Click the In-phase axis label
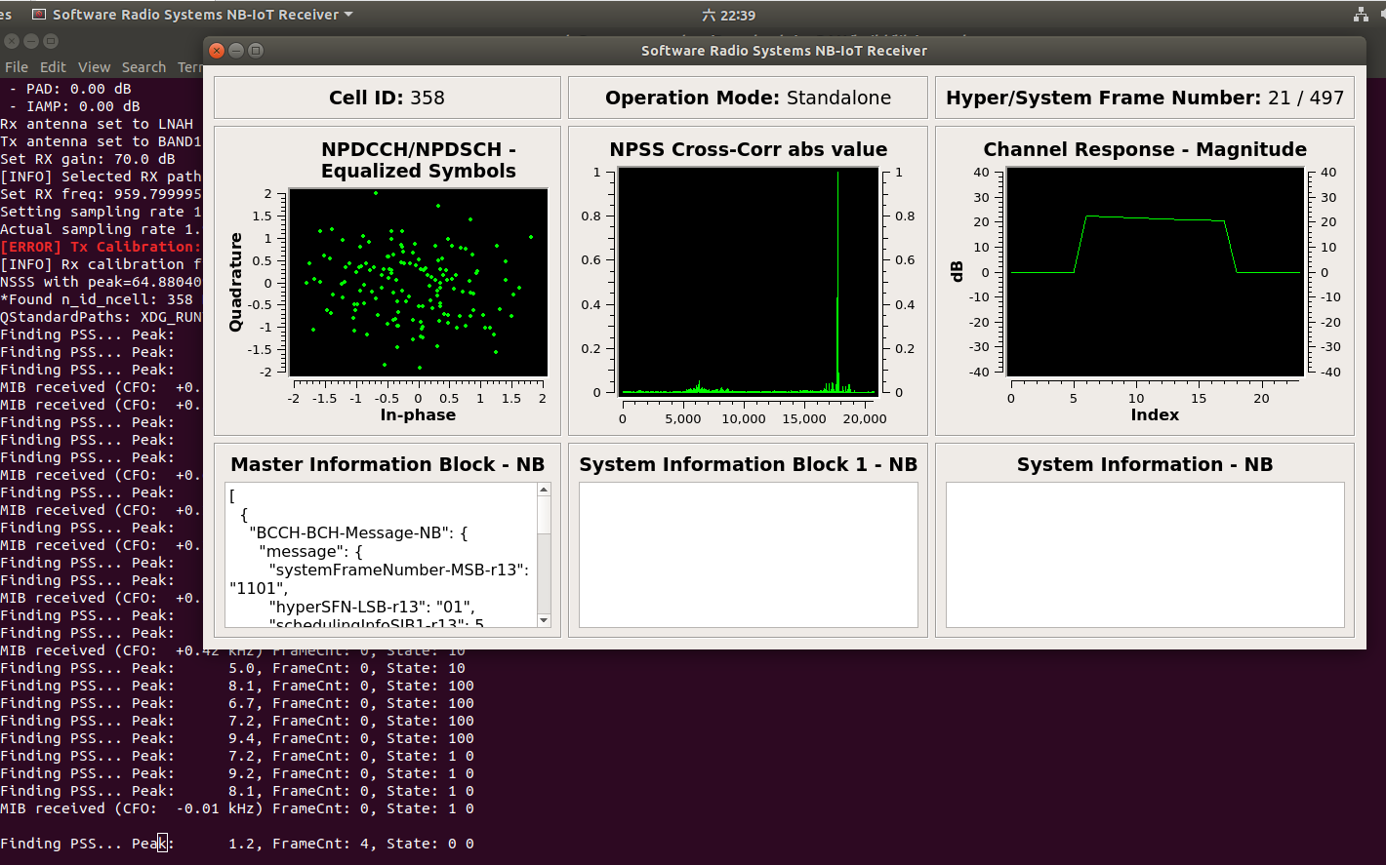1386x865 pixels. 418,414
